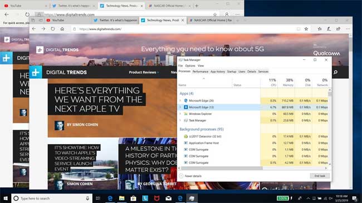This screenshot has height=203, width=362.
Task: Open Favorites hub in front Edge window
Action: [320, 29]
